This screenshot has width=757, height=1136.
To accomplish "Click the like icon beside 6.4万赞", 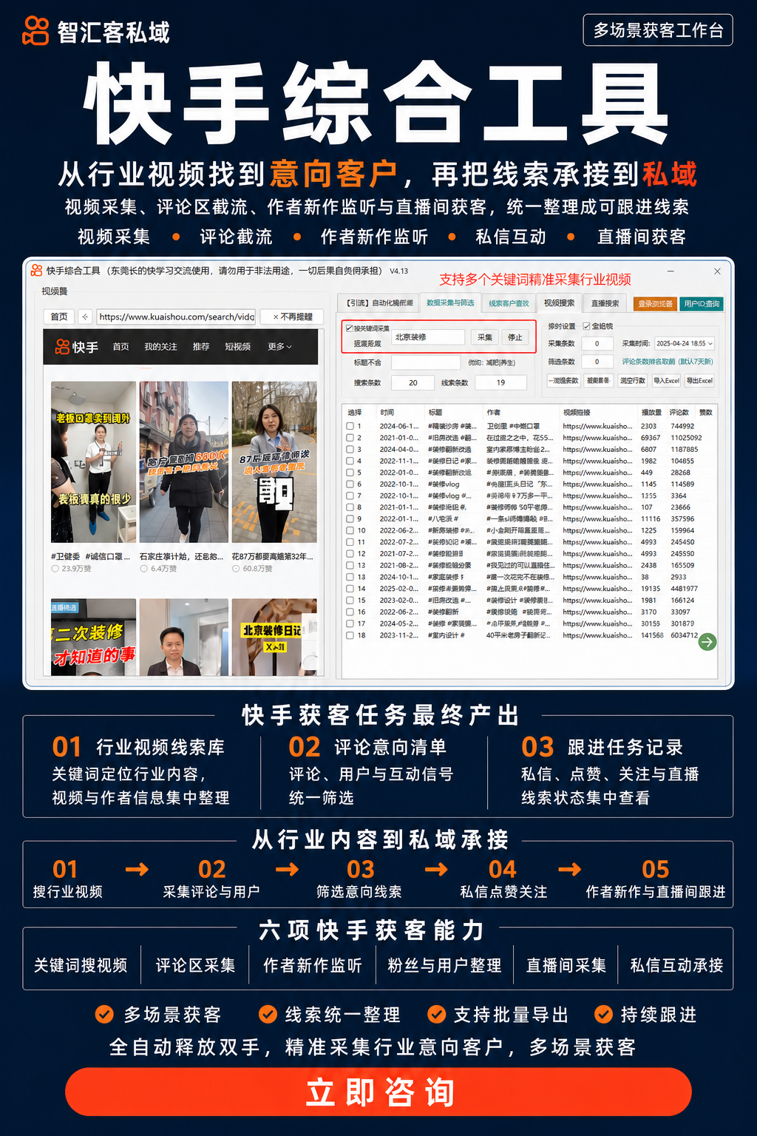I will [x=144, y=569].
